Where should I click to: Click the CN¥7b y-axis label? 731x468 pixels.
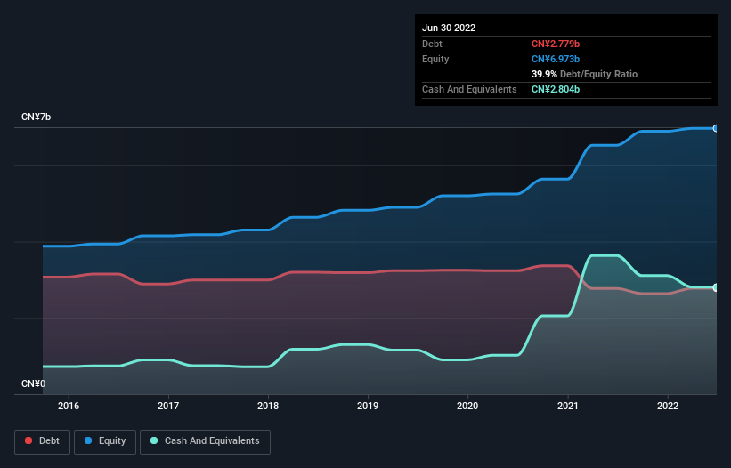[x=36, y=117]
